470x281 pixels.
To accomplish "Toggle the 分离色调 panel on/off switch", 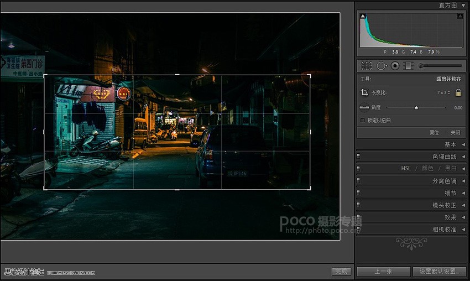I will pyautogui.click(x=358, y=180).
